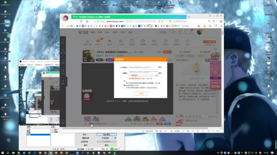Click the stream room cover thumbnail

pyautogui.click(x=89, y=56)
